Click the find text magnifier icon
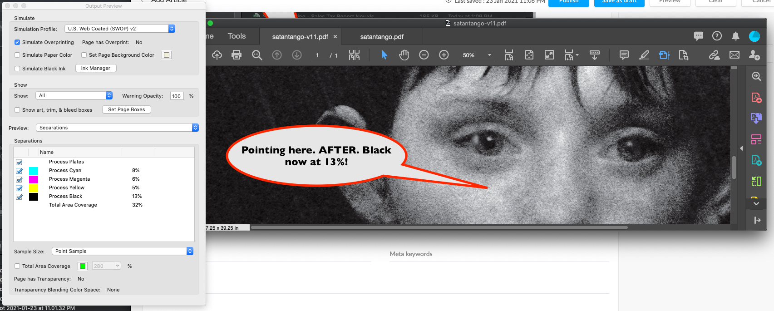The image size is (774, 311). [257, 55]
